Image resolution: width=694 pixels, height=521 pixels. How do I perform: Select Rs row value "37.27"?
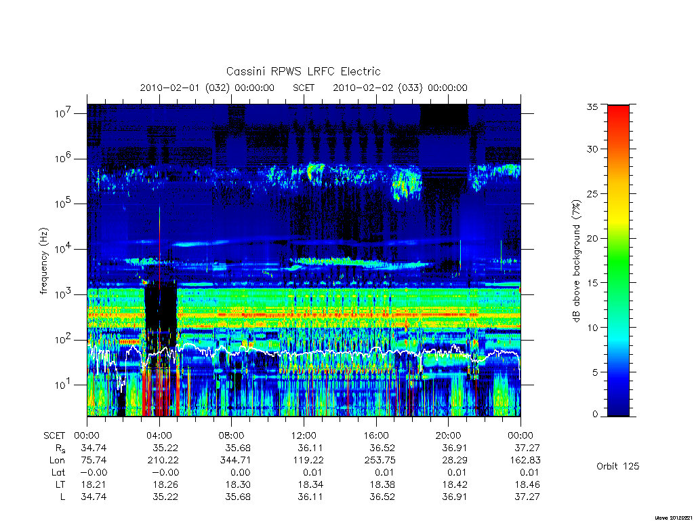click(x=527, y=448)
